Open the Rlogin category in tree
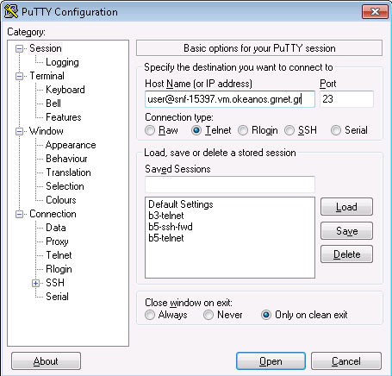Image resolution: width=392 pixels, height=376 pixels. [x=59, y=269]
